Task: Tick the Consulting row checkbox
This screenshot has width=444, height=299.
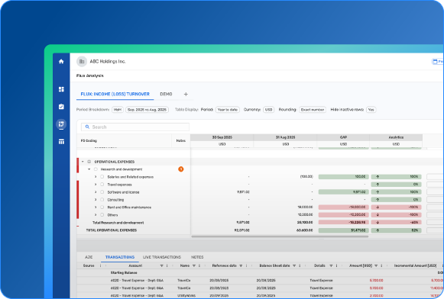Action: (x=102, y=200)
